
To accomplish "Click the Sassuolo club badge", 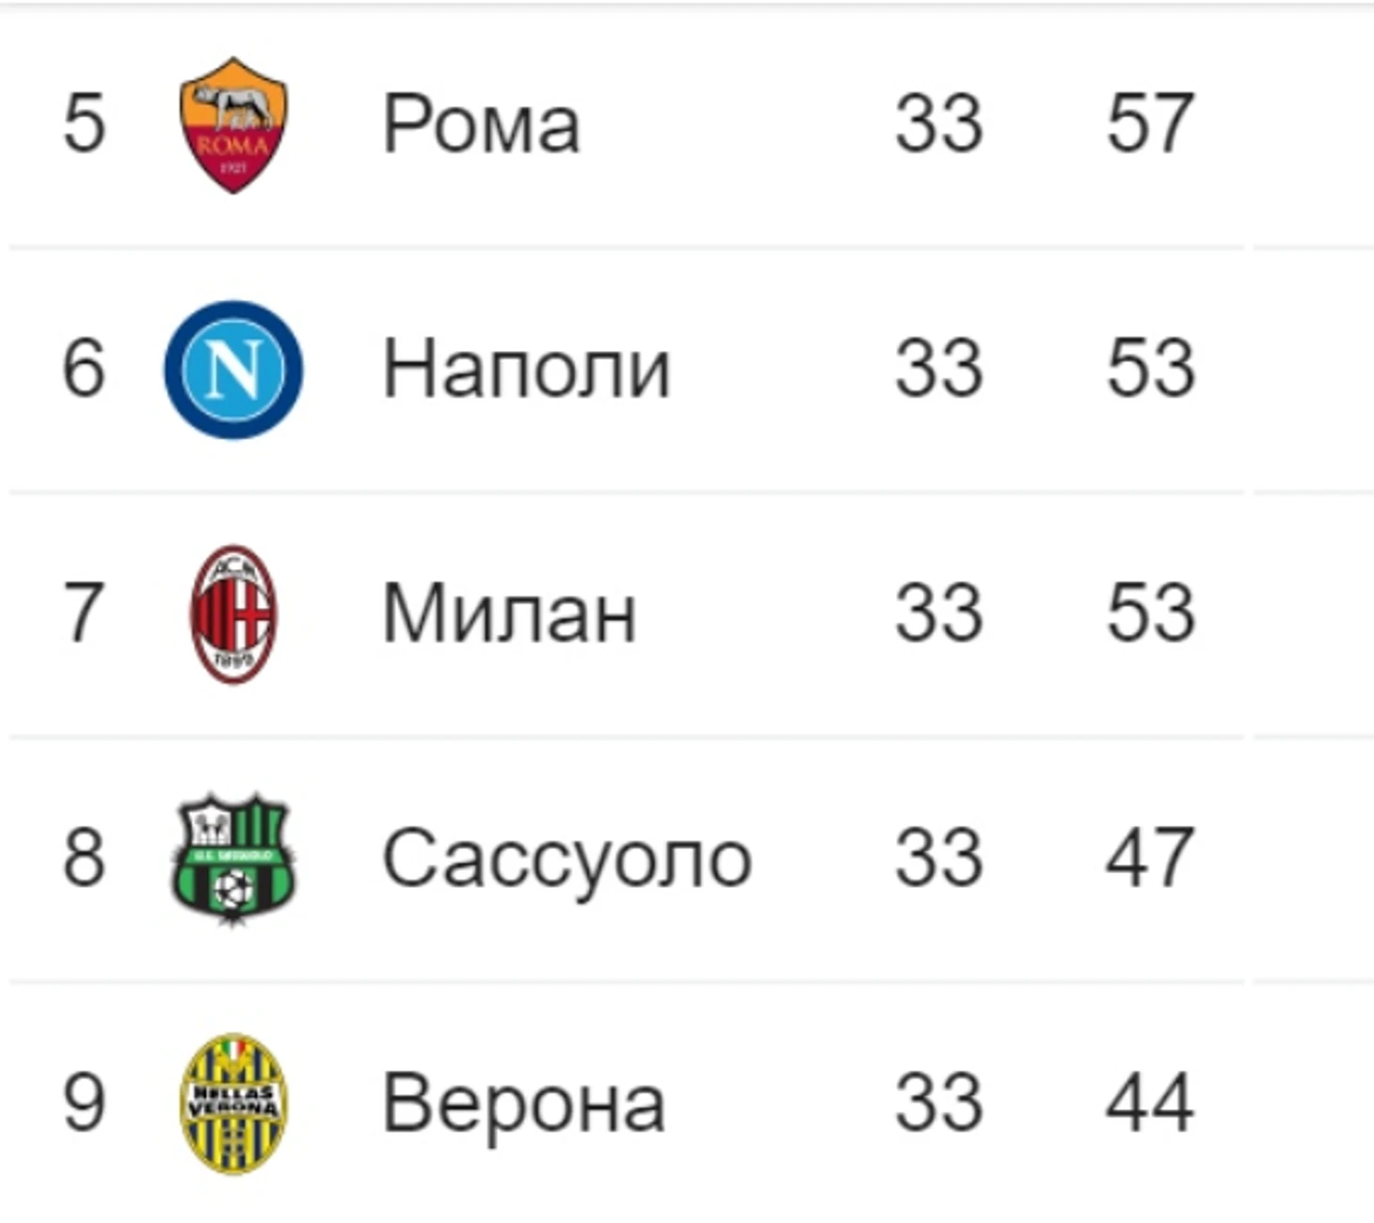I will coord(233,859).
